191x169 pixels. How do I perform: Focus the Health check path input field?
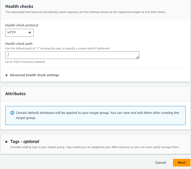click(x=72, y=55)
